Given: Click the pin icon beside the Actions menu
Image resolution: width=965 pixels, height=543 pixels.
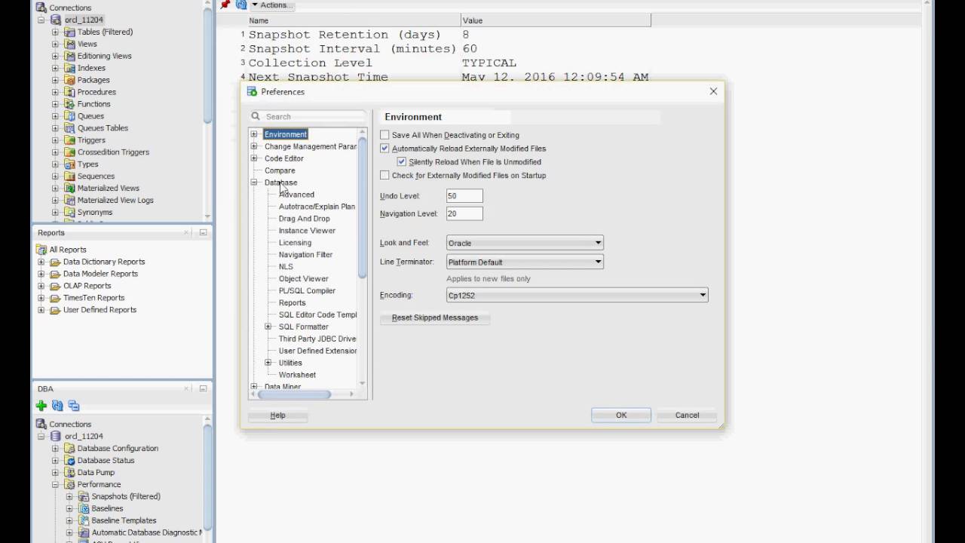Looking at the screenshot, I should [x=225, y=5].
